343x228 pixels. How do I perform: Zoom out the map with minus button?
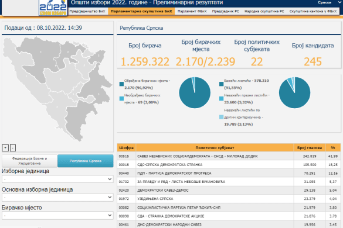point(13,148)
